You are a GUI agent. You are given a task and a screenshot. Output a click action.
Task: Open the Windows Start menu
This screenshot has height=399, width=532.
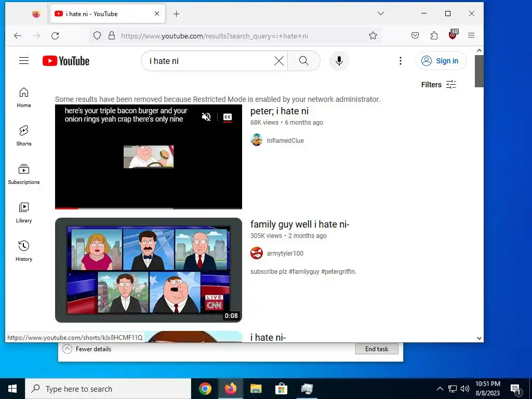click(x=12, y=389)
